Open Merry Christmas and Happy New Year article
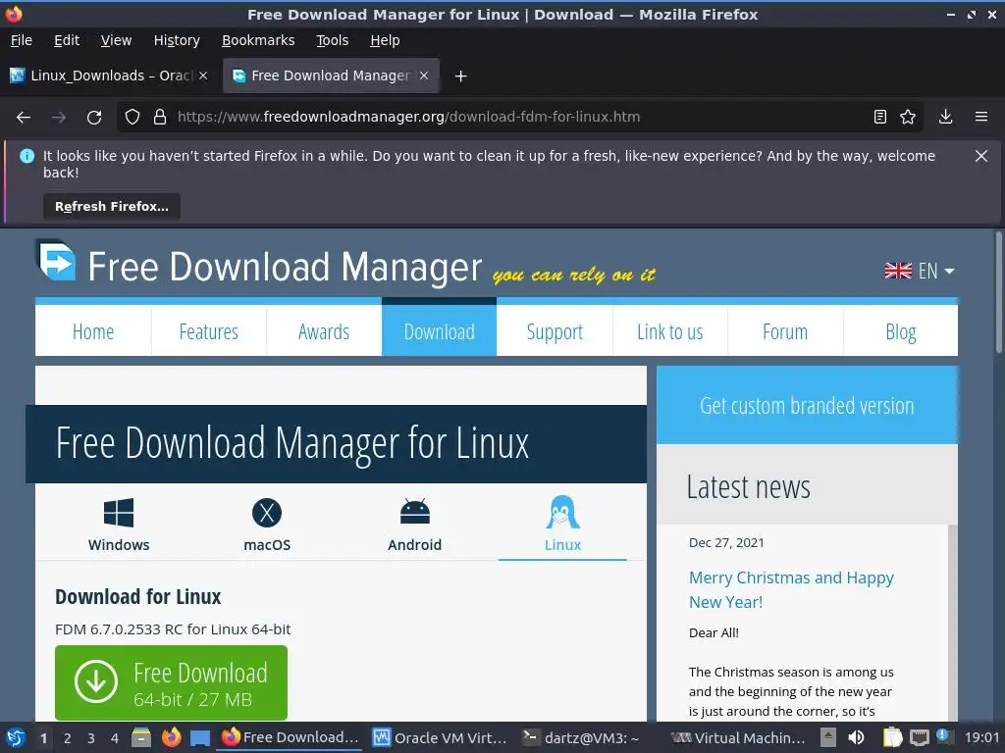 point(791,589)
